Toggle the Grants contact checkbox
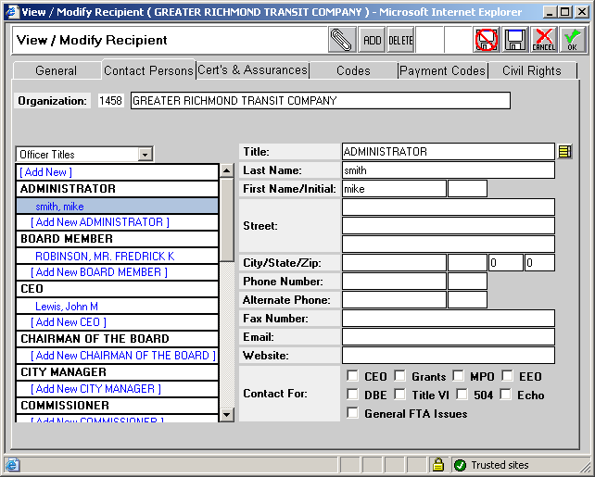Viewport: 595px width, 477px height. tap(399, 376)
